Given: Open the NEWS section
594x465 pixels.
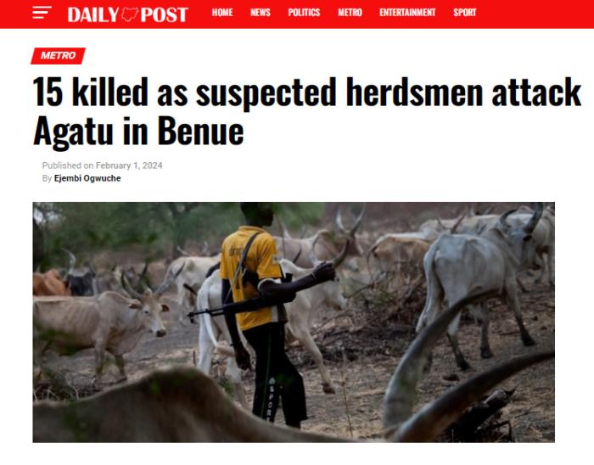Looking at the screenshot, I should coord(261,13).
